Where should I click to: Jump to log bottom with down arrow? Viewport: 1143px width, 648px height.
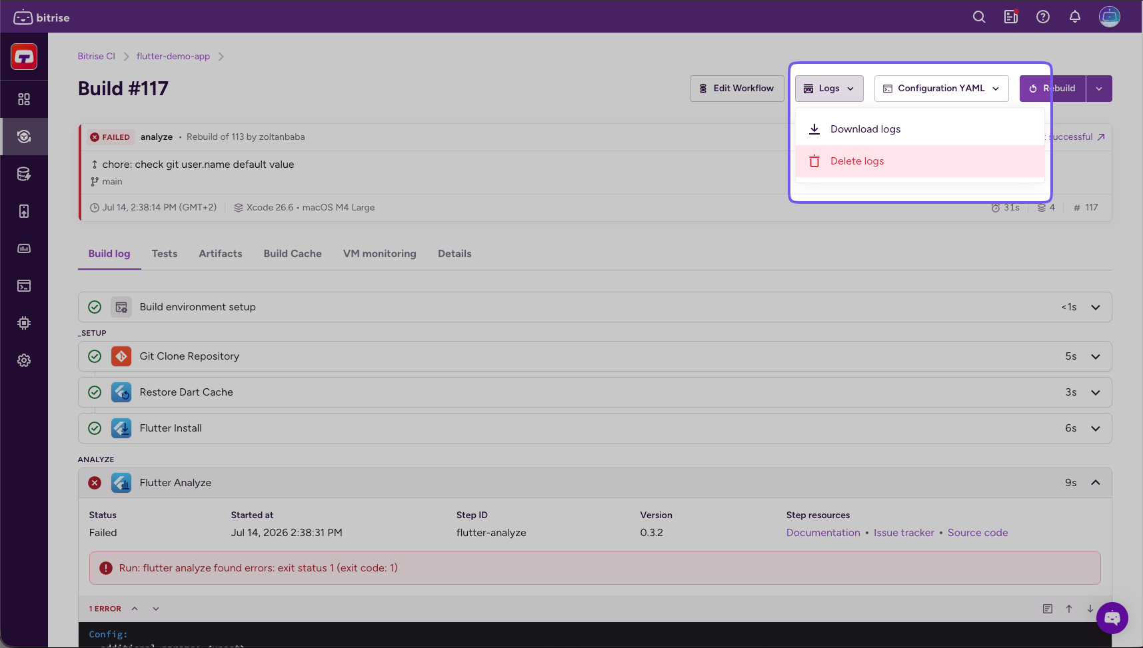point(1090,609)
